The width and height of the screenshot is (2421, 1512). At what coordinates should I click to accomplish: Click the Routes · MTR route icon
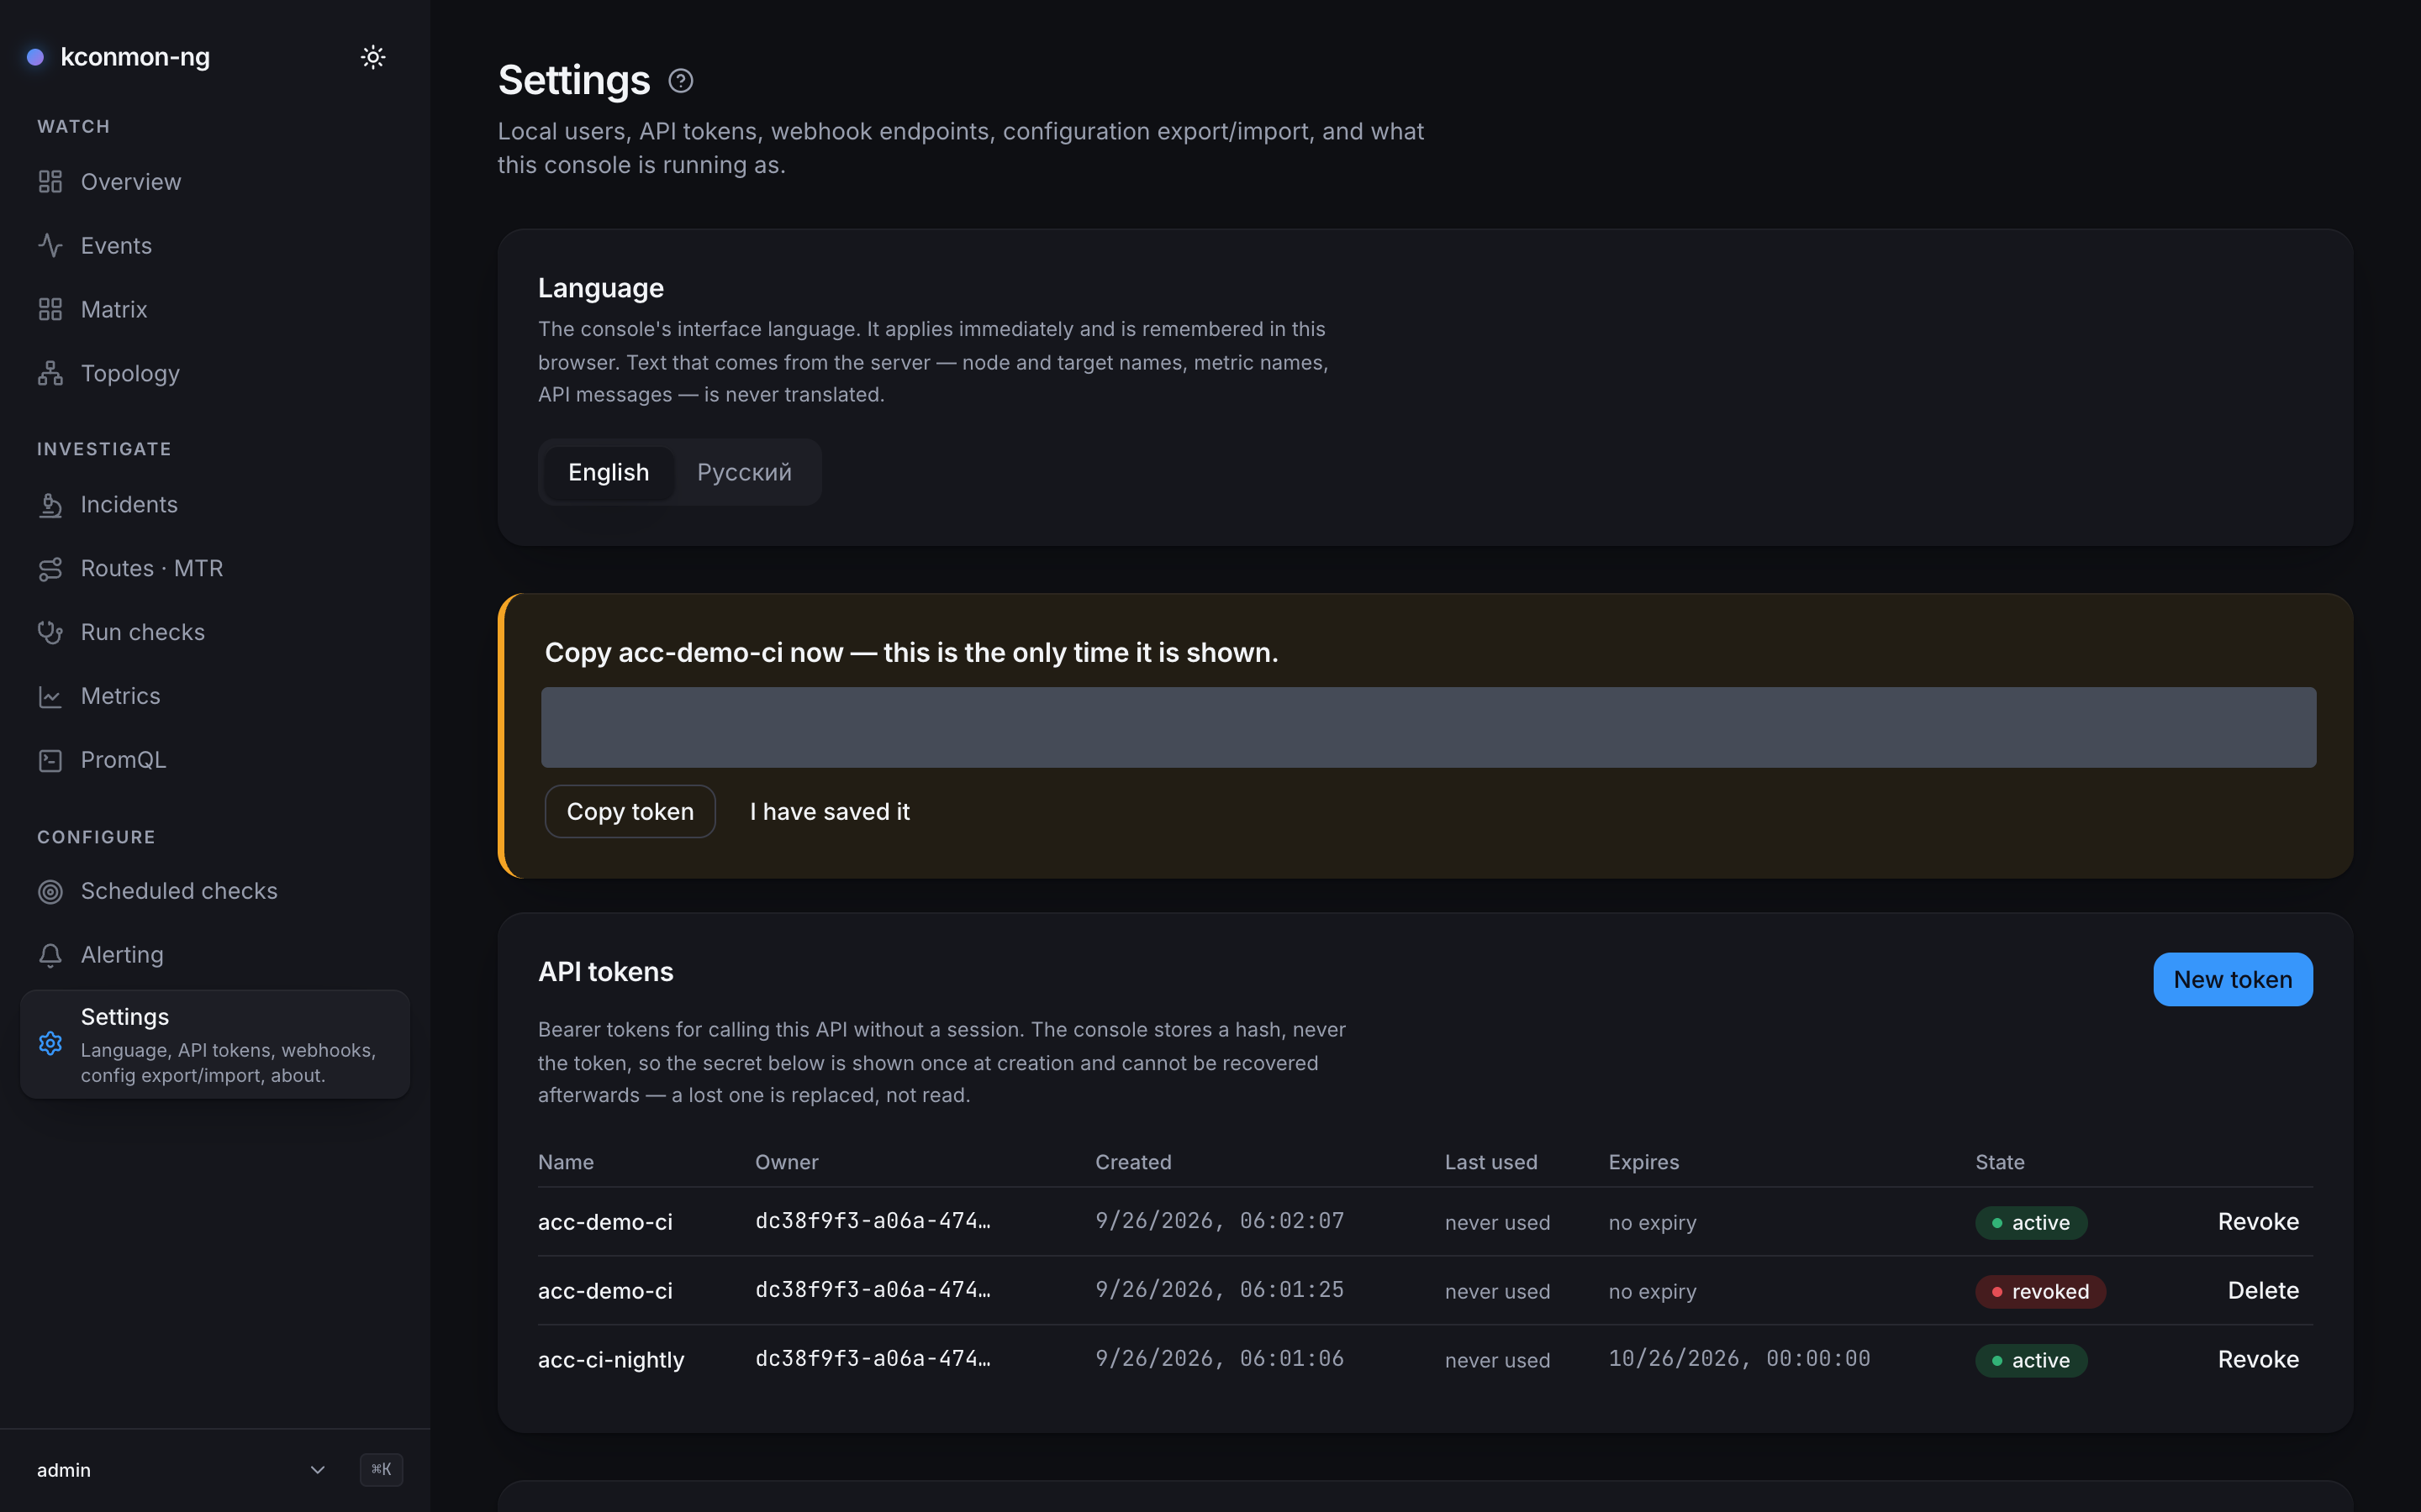pos(50,569)
